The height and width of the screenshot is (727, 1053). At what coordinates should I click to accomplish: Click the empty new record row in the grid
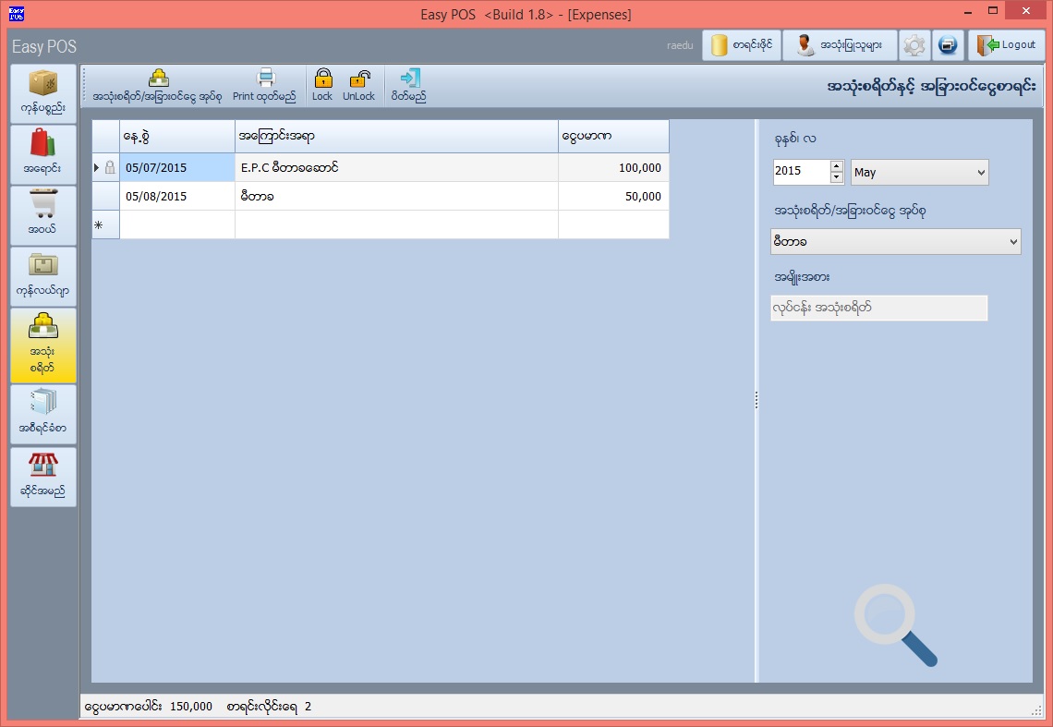point(369,224)
